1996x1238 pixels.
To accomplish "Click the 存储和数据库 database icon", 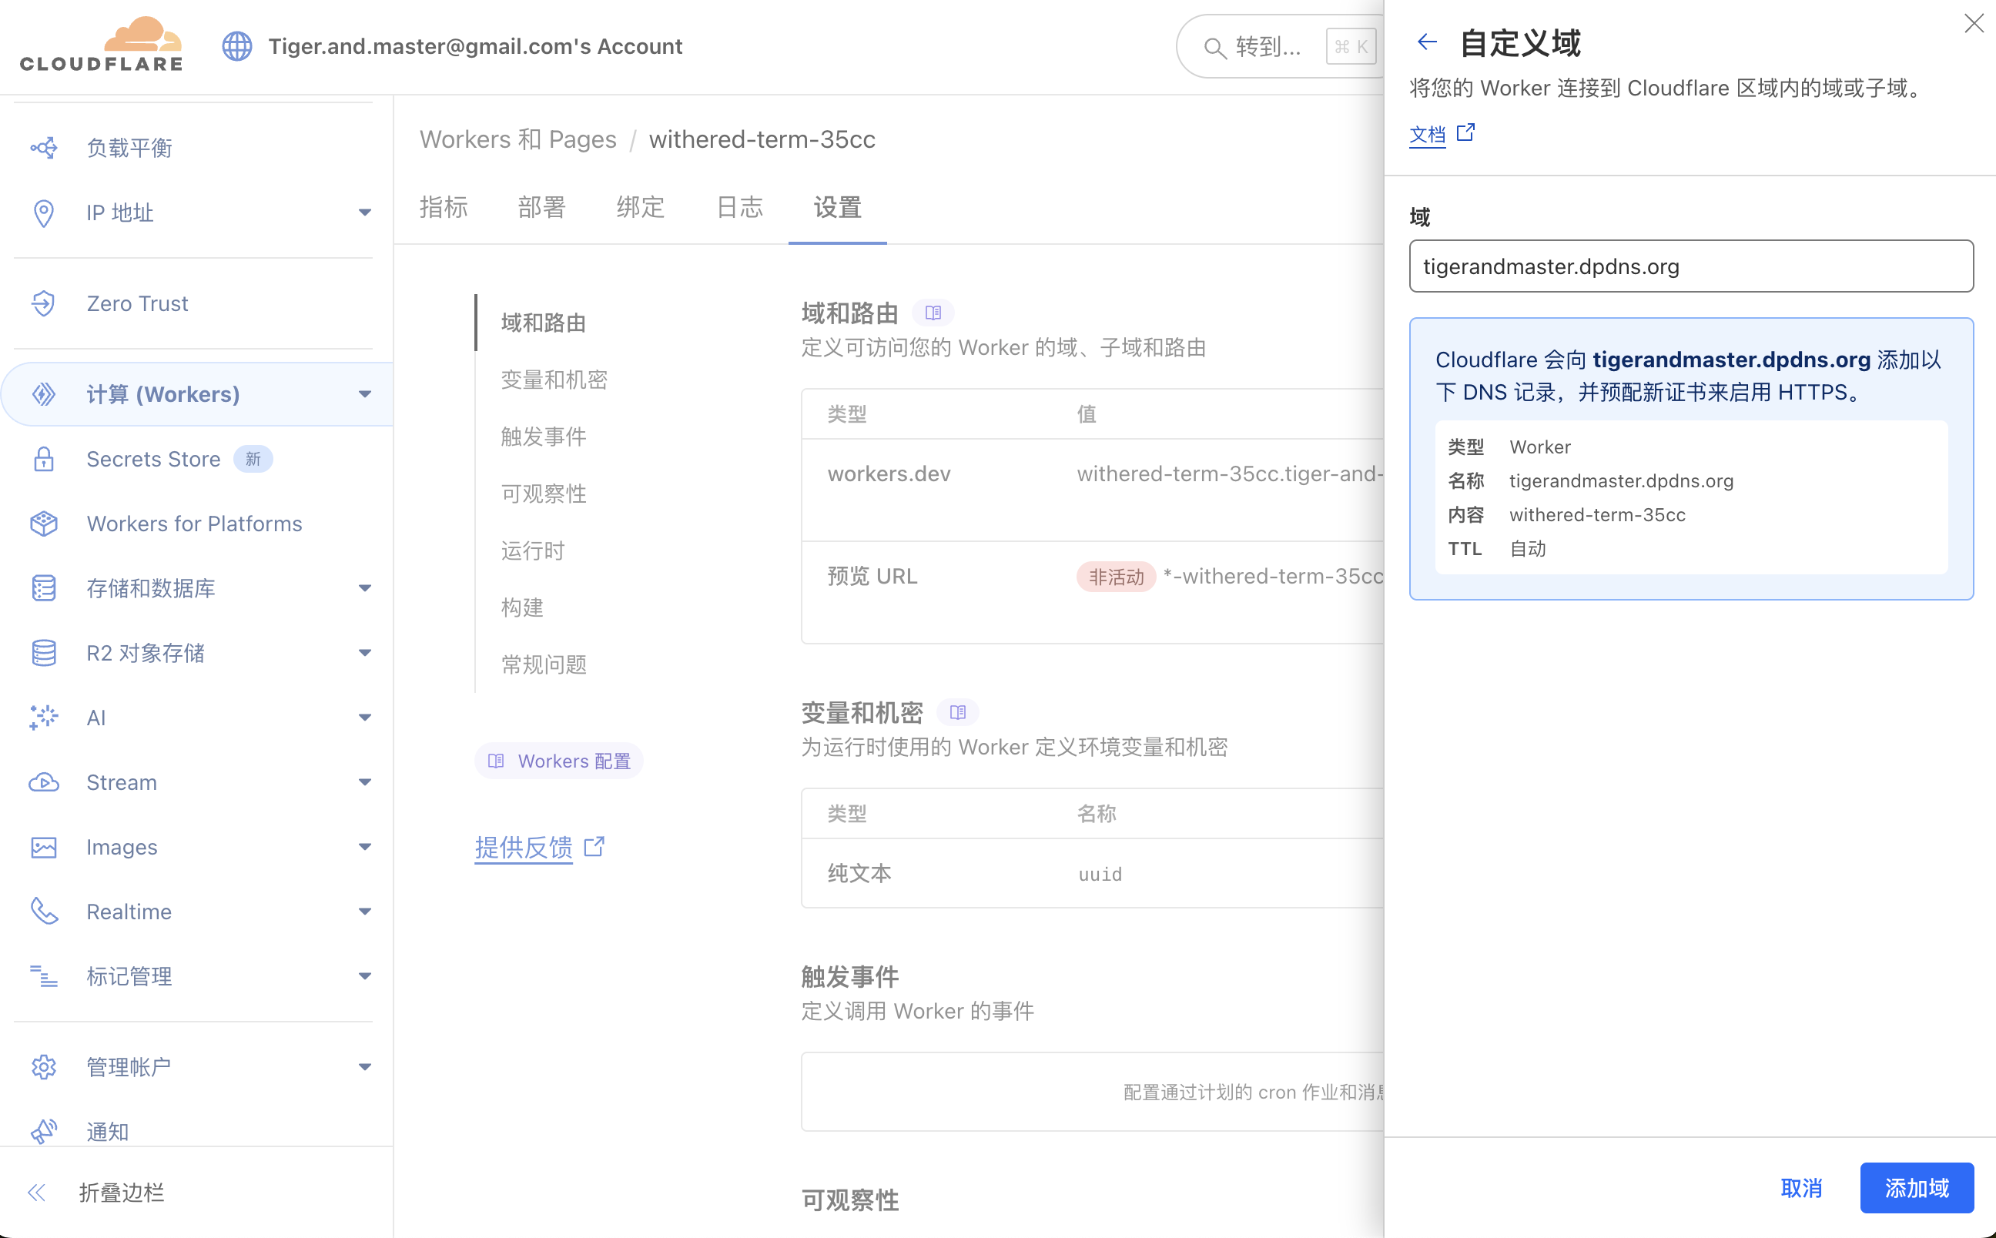I will pyautogui.click(x=43, y=588).
